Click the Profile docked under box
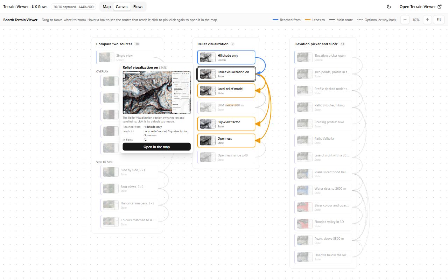The height and width of the screenshot is (280, 448). pos(323,91)
